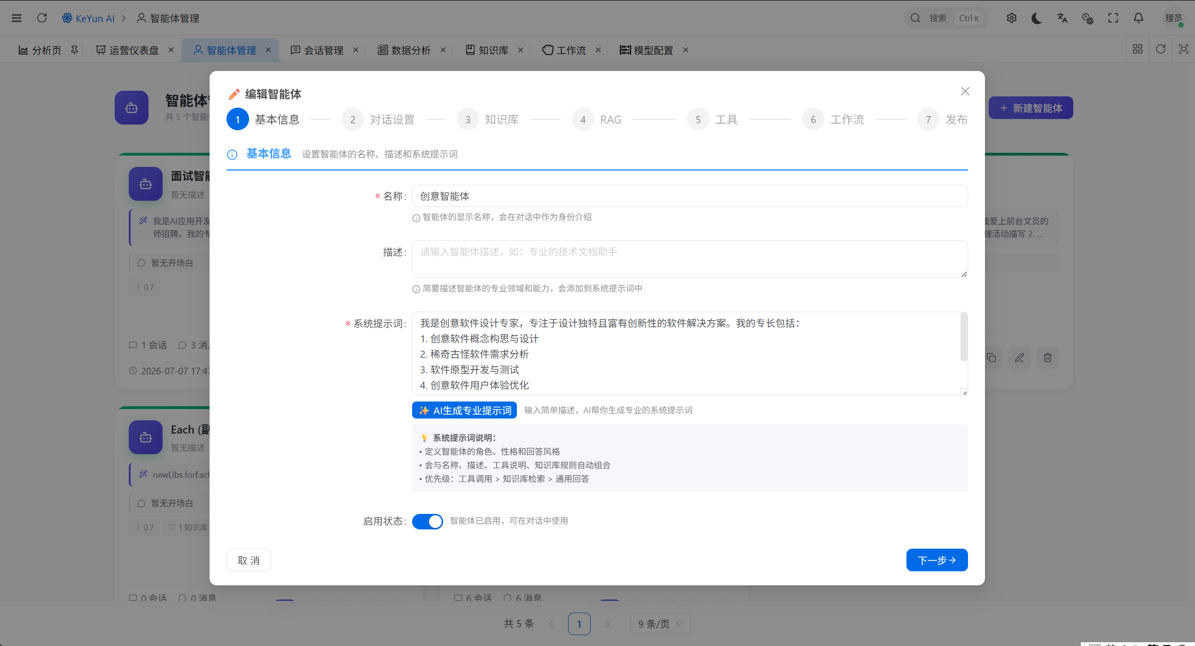Jump to step 2 对话设置
1195x646 pixels.
(378, 119)
